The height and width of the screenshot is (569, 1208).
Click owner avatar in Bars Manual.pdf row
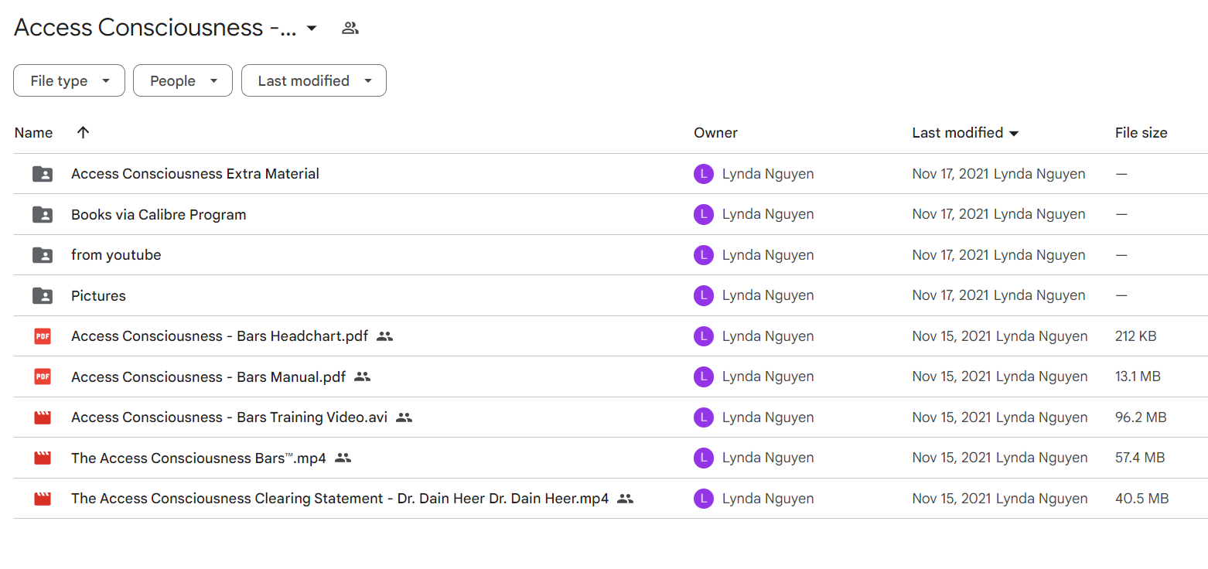[x=703, y=376]
